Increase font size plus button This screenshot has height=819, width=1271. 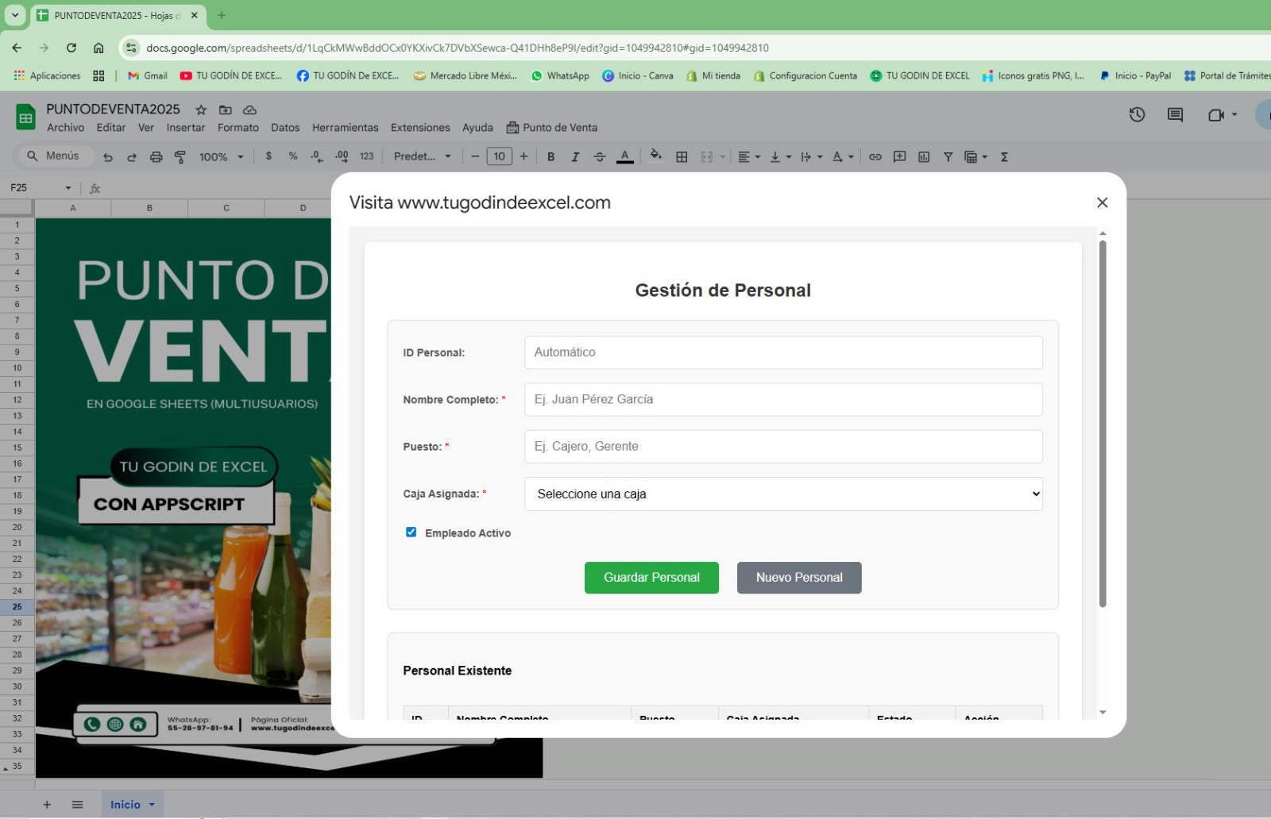(523, 156)
